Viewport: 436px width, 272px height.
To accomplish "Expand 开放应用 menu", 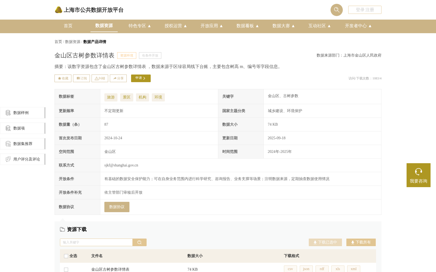I will [212, 26].
